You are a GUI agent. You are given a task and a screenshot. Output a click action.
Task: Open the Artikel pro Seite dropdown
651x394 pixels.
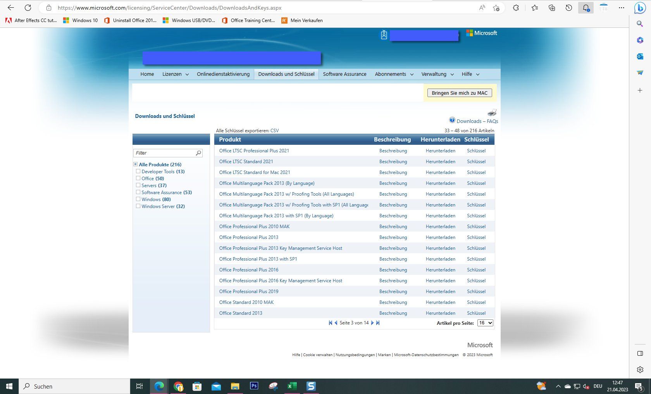coord(485,323)
